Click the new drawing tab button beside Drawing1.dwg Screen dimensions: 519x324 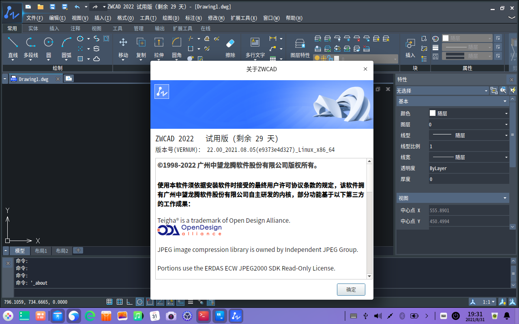pos(69,79)
